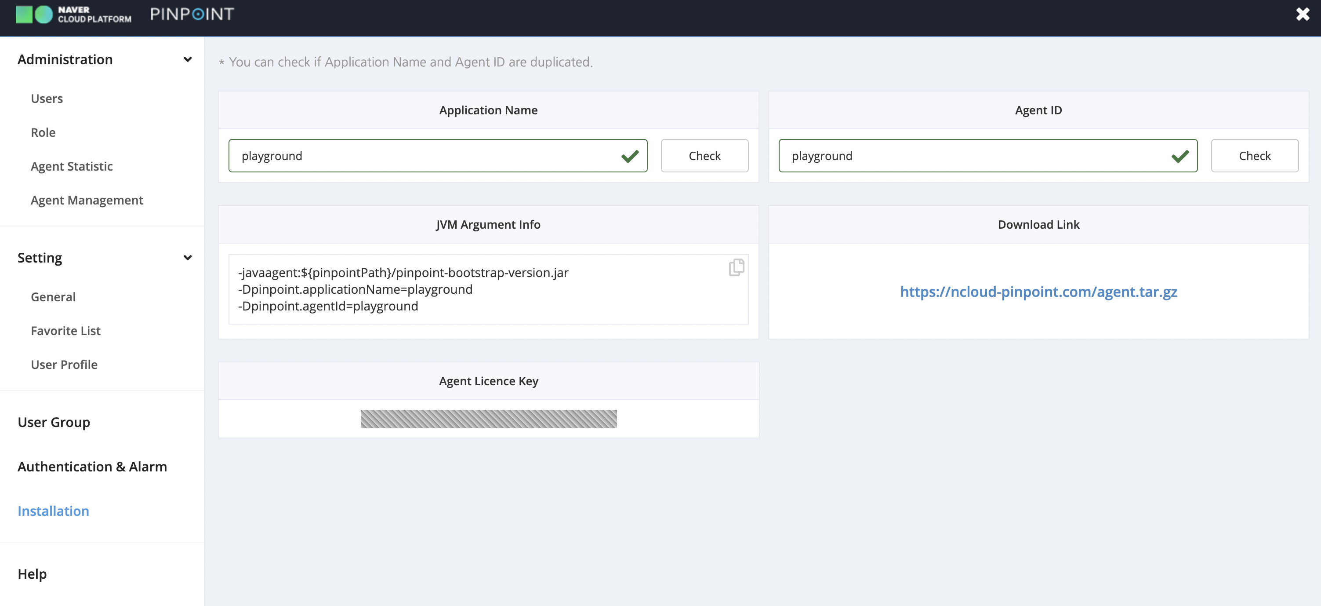The width and height of the screenshot is (1321, 606).
Task: Open the Authentication & Alarm section
Action: (92, 467)
